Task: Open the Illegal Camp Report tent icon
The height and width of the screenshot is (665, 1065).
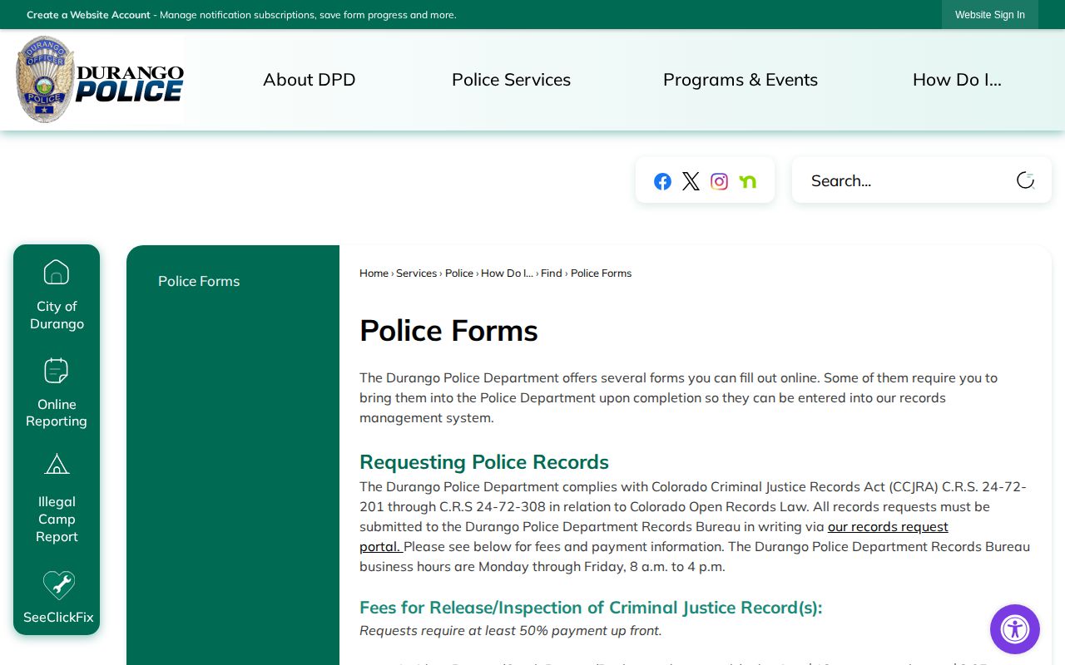Action: [x=57, y=464]
